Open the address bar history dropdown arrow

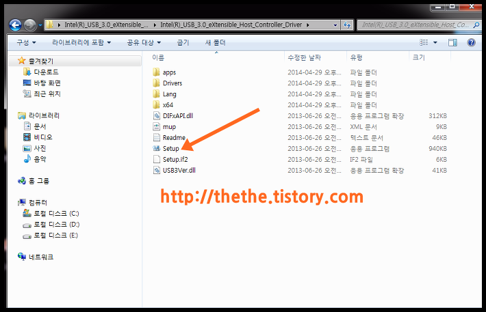click(335, 25)
